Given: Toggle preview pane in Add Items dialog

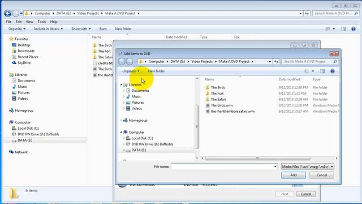Looking at the screenshot, I should point(322,71).
